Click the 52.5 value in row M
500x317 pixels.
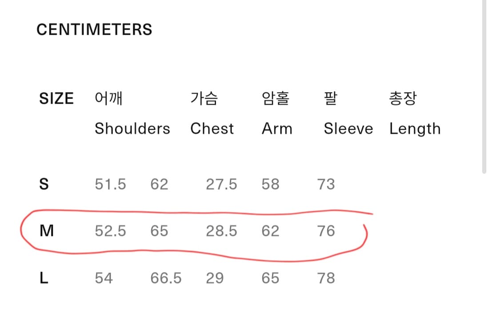pos(110,231)
